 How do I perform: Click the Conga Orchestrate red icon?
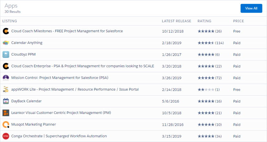[6, 136]
